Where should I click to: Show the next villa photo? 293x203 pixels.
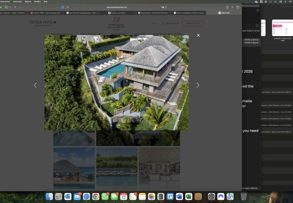coord(197,85)
